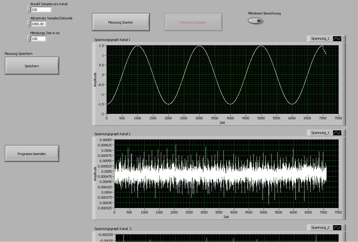Screen dimensions: 358x242
Task: Click the 7500 x-axis end value on Kanal 1
Action: pyautogui.click(x=338, y=118)
